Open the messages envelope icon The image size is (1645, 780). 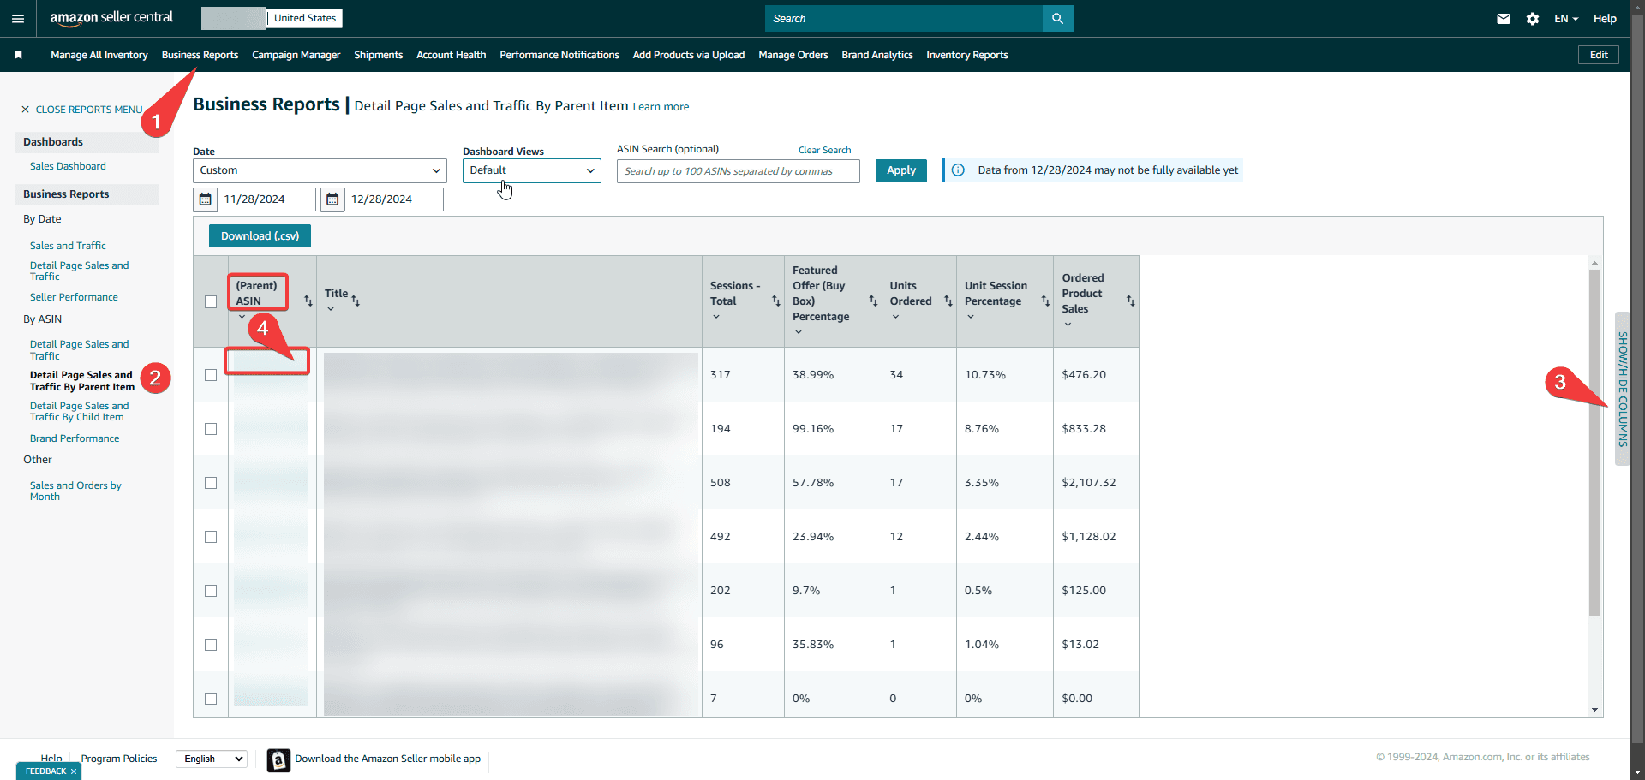pyautogui.click(x=1504, y=18)
